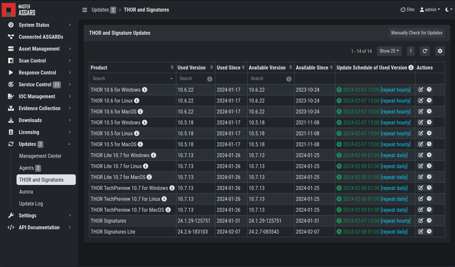Show info for THOR TechPreview 10.7 for MacOS
The image size is (455, 267).
[168, 210]
